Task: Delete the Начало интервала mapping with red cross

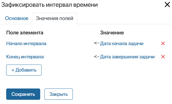Action: (x=163, y=43)
